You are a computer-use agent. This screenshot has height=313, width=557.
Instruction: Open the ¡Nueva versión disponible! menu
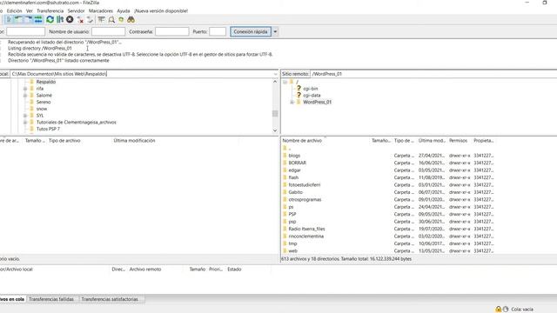point(161,11)
